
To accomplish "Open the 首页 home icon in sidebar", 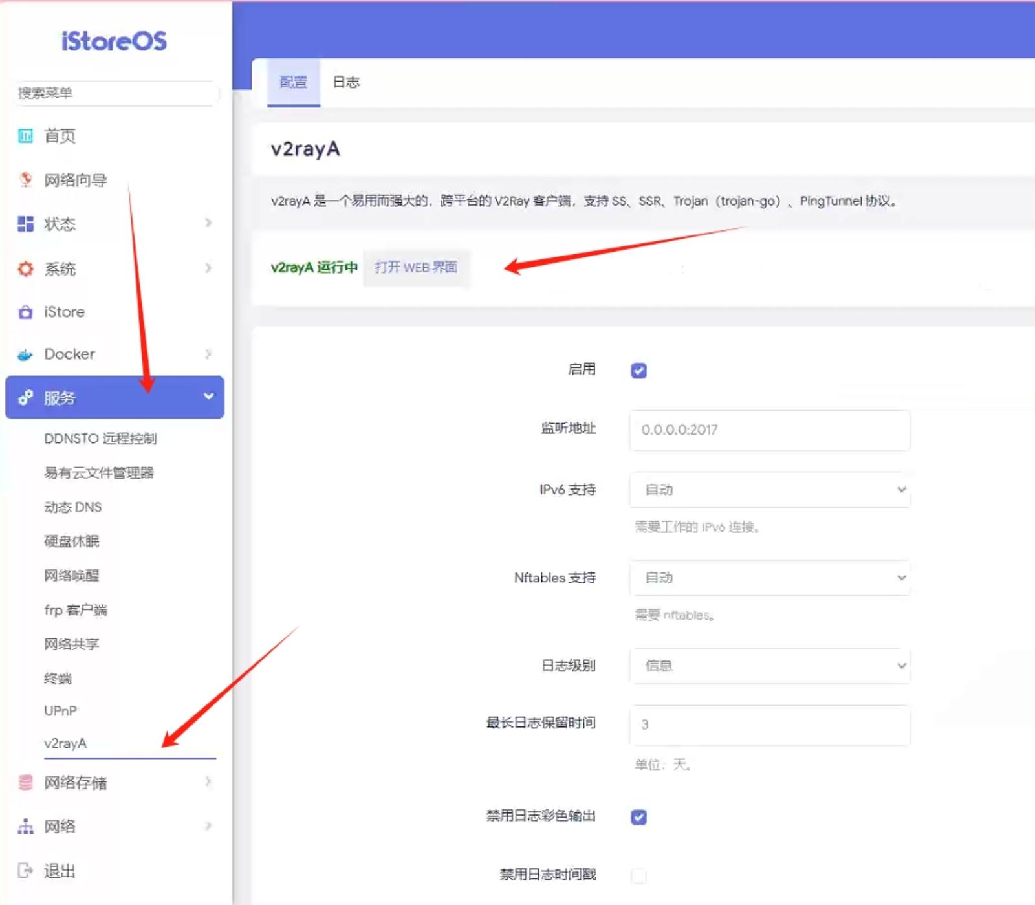I will click(25, 136).
